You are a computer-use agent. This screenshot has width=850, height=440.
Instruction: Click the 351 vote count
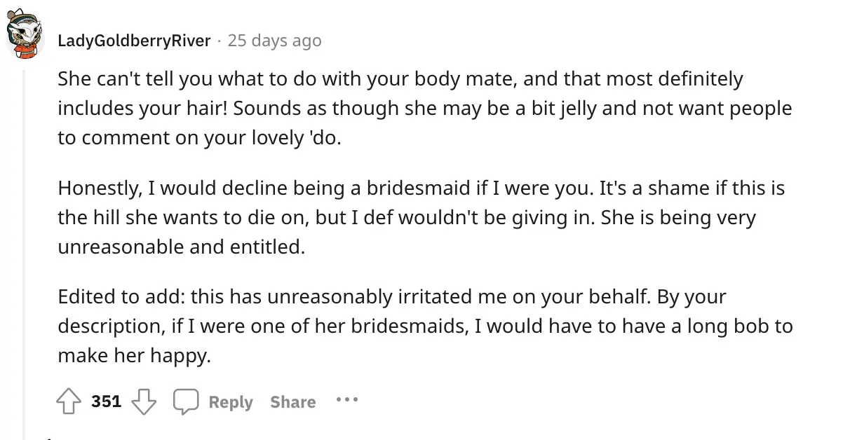click(x=106, y=401)
